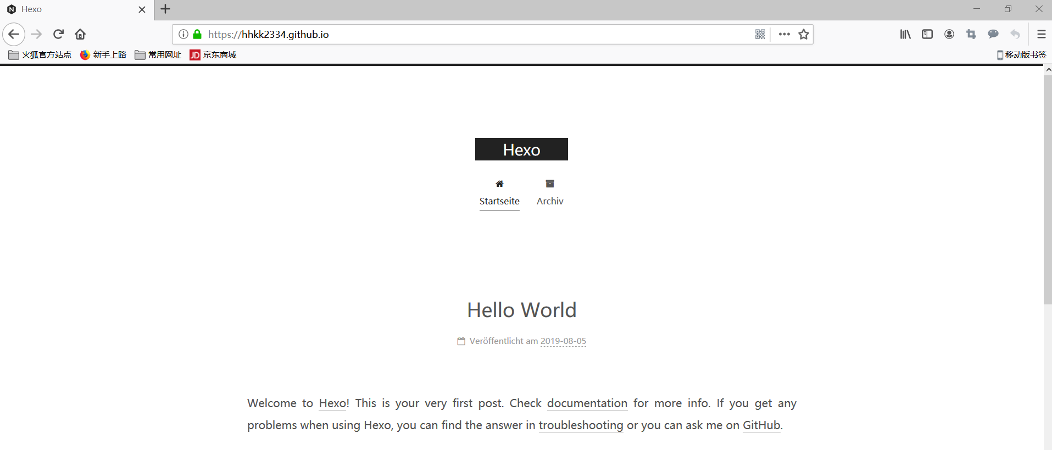Image resolution: width=1052 pixels, height=450 pixels.
Task: Open the 常用网址 bookmark folder
Action: [x=158, y=54]
